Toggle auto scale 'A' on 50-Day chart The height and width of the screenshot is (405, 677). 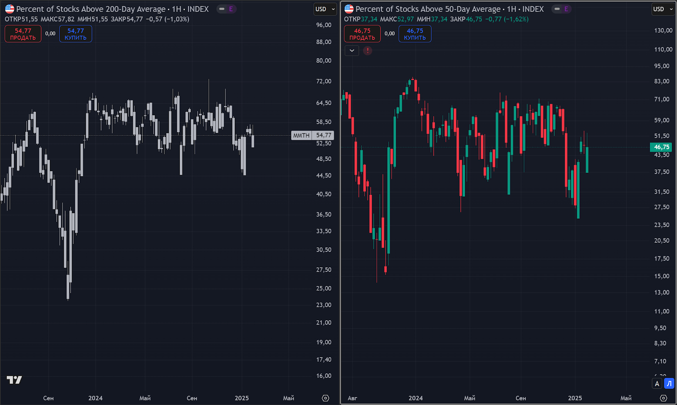click(x=657, y=383)
